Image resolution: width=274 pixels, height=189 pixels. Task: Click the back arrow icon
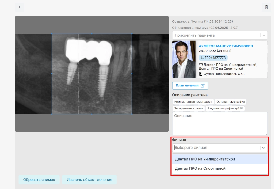coord(20,7)
